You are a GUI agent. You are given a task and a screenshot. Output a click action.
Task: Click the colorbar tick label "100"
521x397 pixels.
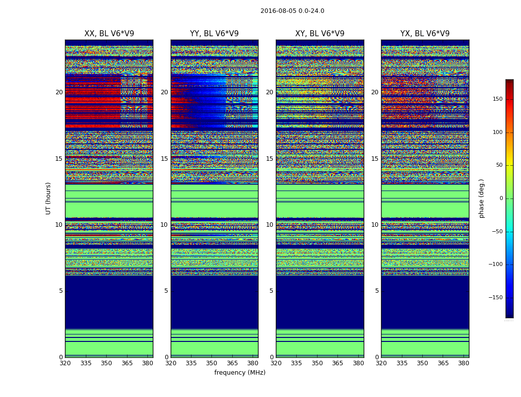pos(498,132)
